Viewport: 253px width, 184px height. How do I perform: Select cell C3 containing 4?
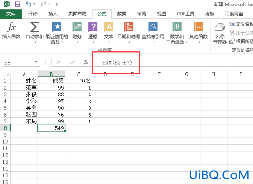(79, 94)
